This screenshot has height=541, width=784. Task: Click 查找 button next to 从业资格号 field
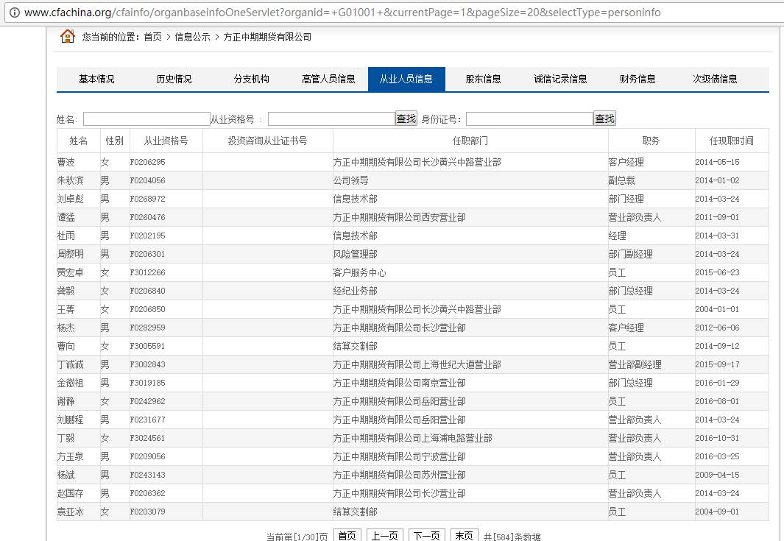406,119
